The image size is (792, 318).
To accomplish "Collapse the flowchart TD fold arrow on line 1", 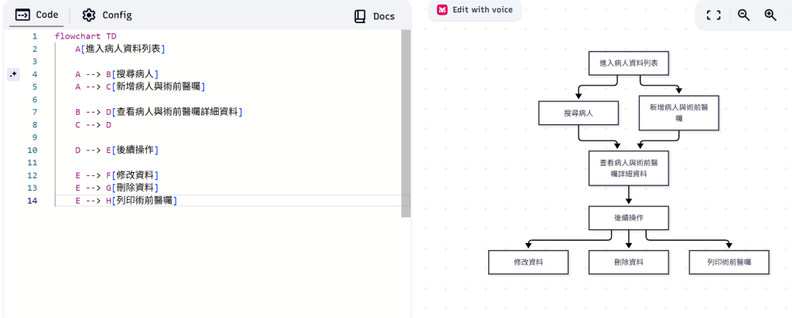I will point(47,36).
